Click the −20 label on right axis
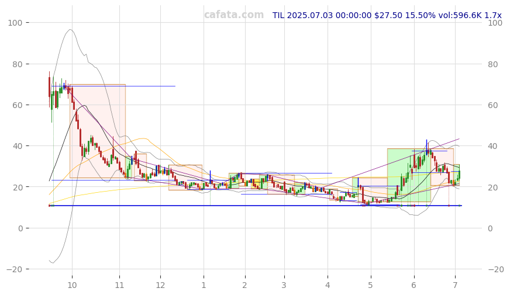Viewport: 510px width, 295px height. (497, 269)
